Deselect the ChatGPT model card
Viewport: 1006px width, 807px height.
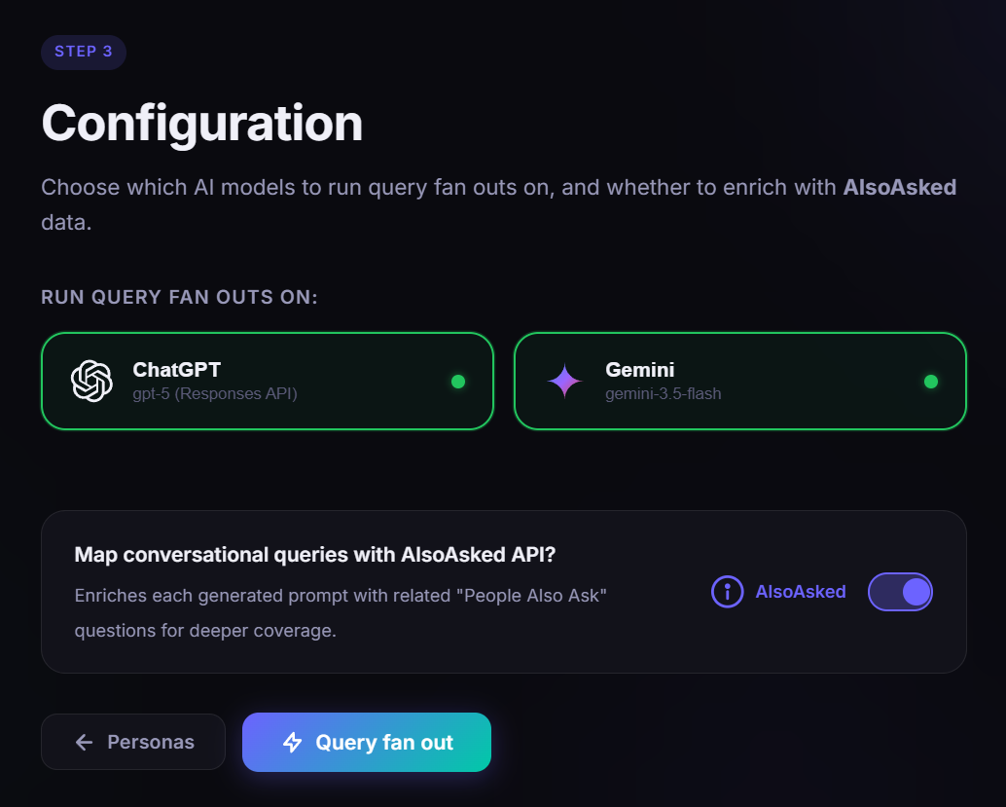tap(268, 381)
